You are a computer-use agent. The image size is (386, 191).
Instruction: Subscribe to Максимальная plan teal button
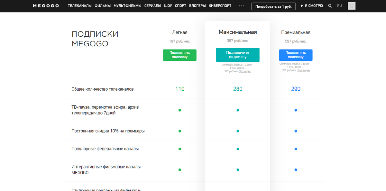(238, 55)
